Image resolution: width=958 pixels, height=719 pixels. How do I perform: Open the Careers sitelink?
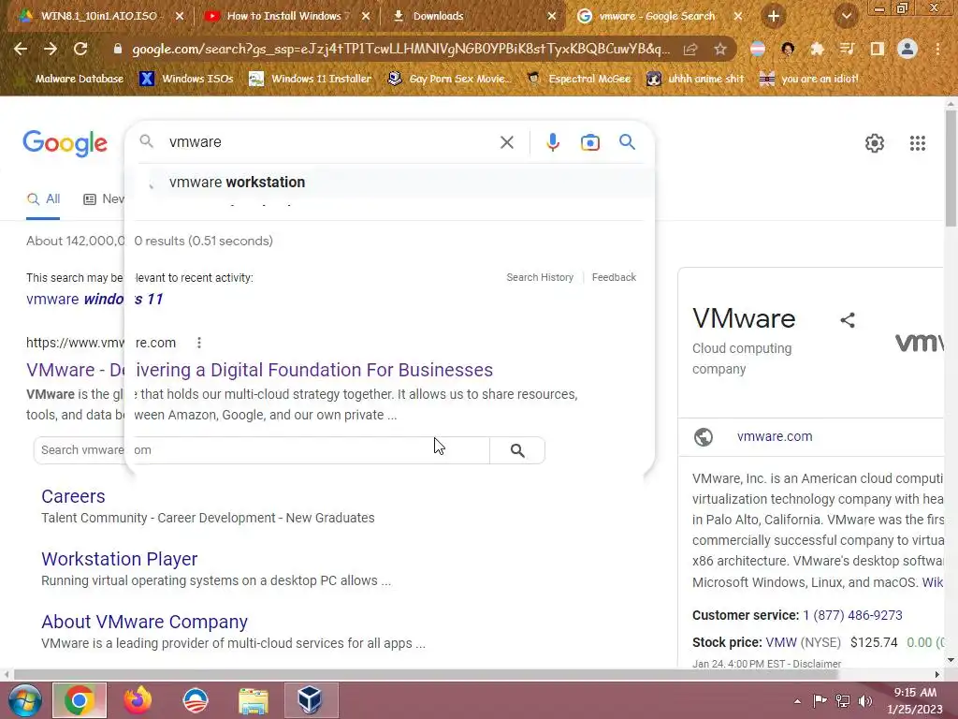tap(73, 496)
